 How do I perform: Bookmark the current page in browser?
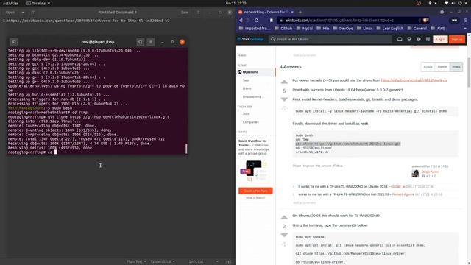(272, 21)
